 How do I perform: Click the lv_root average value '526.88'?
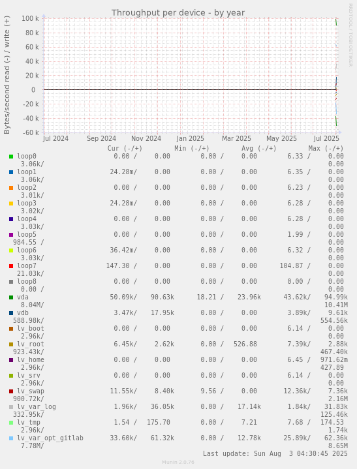tap(245, 344)
